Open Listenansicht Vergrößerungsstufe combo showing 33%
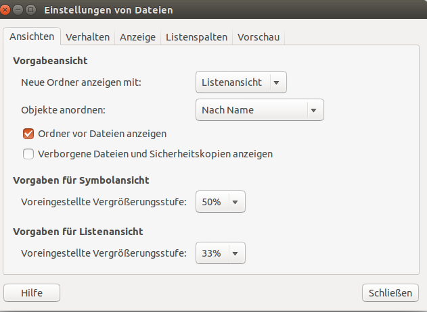 pyautogui.click(x=221, y=253)
